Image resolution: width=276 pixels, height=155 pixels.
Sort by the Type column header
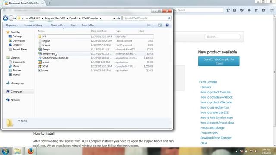[x=118, y=31]
